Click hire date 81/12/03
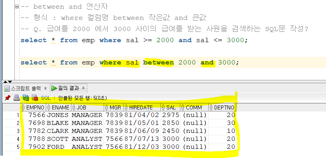The image size is (326, 158). 142,147
